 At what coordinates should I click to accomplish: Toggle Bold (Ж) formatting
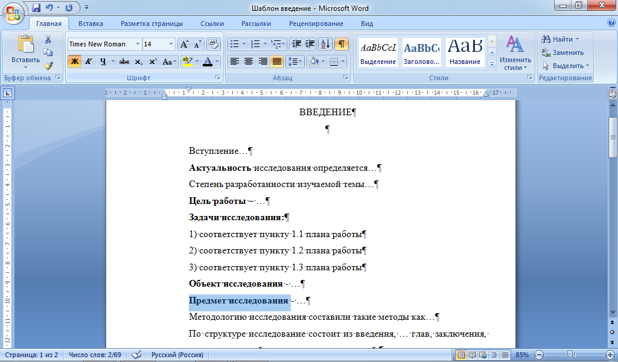pyautogui.click(x=74, y=62)
